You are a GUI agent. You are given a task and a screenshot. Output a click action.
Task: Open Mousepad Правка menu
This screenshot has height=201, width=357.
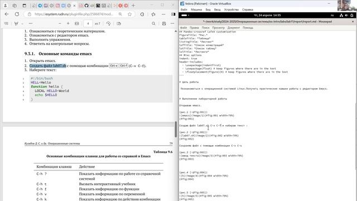194,27
